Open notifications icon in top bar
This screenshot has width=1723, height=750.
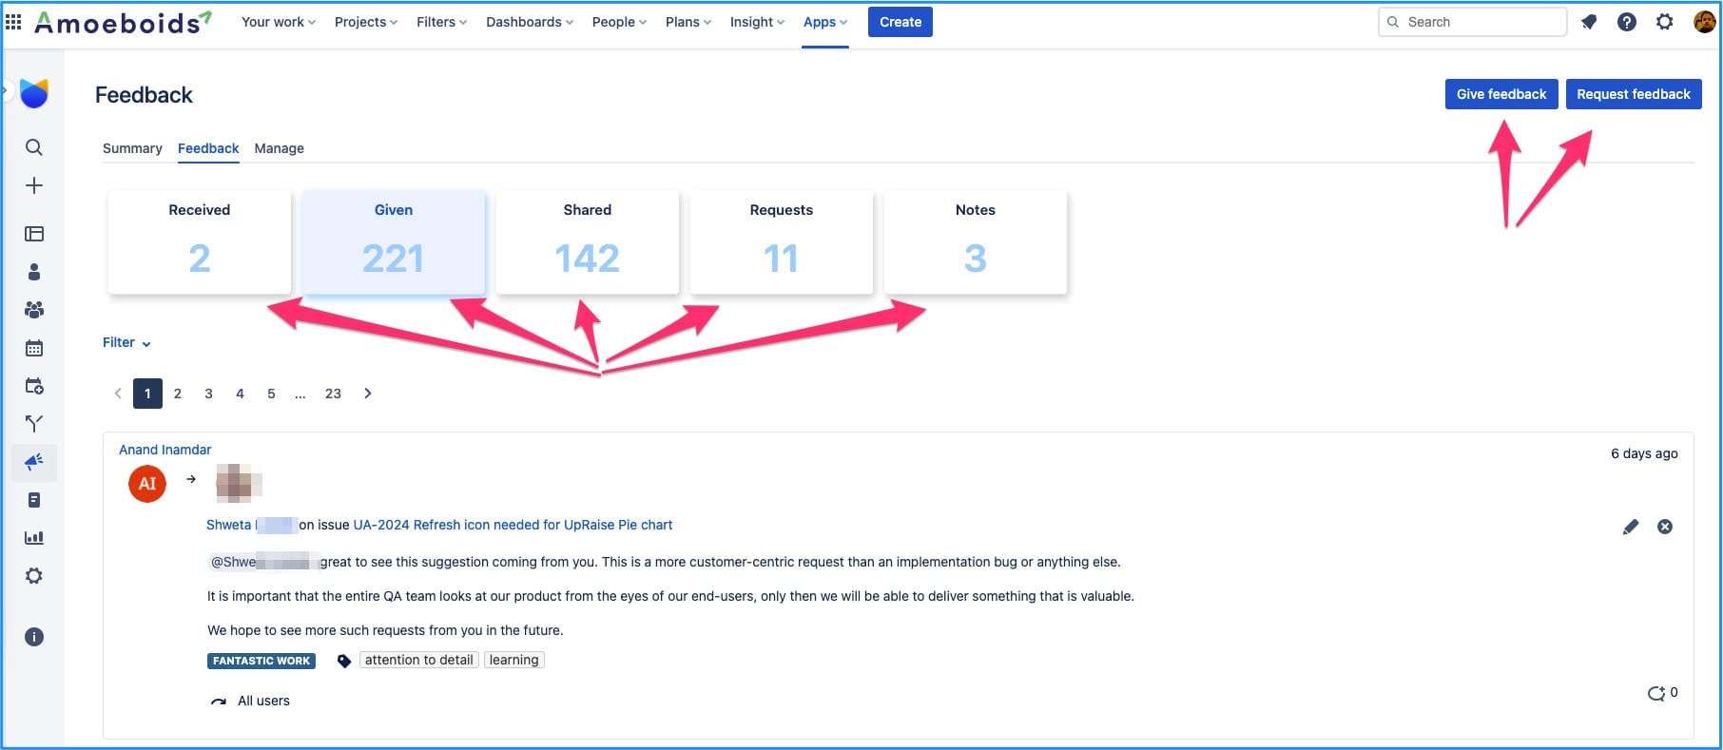[1589, 22]
